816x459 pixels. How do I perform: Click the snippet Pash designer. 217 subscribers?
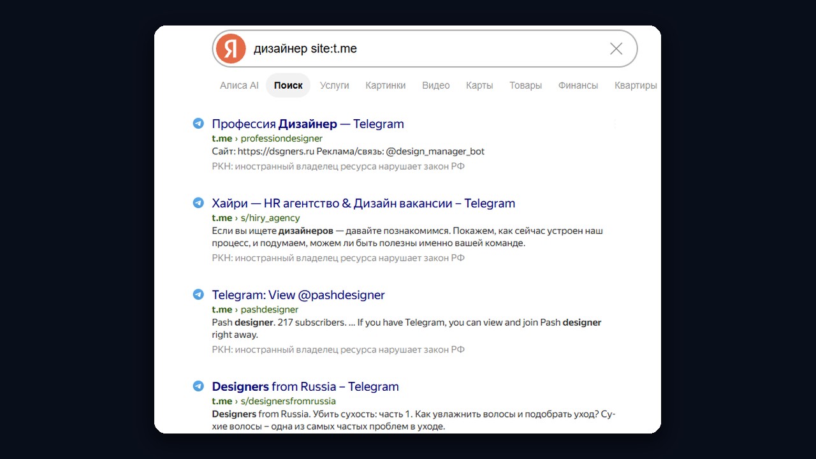click(x=407, y=328)
